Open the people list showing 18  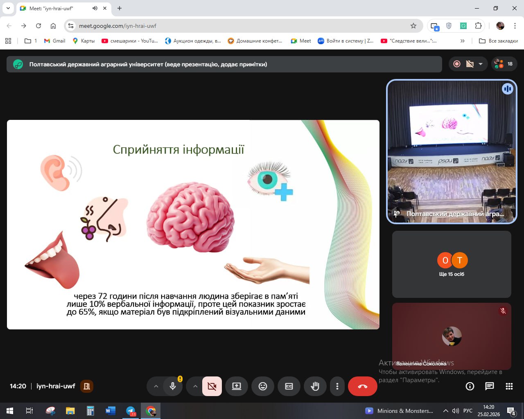tap(504, 64)
